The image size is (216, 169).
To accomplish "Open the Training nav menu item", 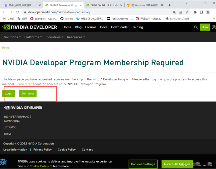I will [137, 27].
